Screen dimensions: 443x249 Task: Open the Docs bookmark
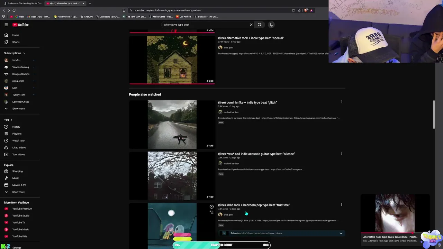(x=20, y=17)
